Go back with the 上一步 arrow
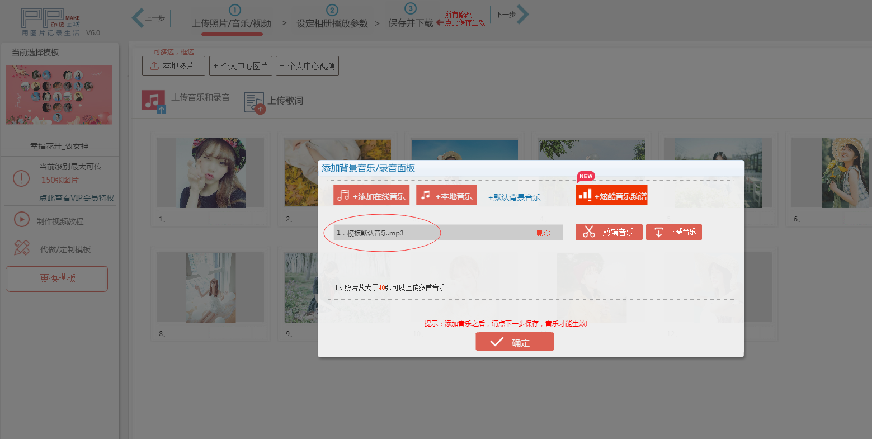The image size is (872, 439). point(138,17)
